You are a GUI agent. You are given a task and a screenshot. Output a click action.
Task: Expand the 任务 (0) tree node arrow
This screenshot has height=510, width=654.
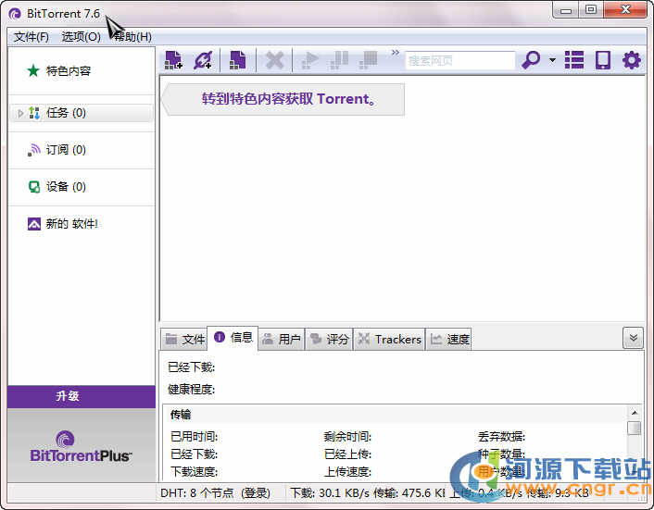pos(21,113)
